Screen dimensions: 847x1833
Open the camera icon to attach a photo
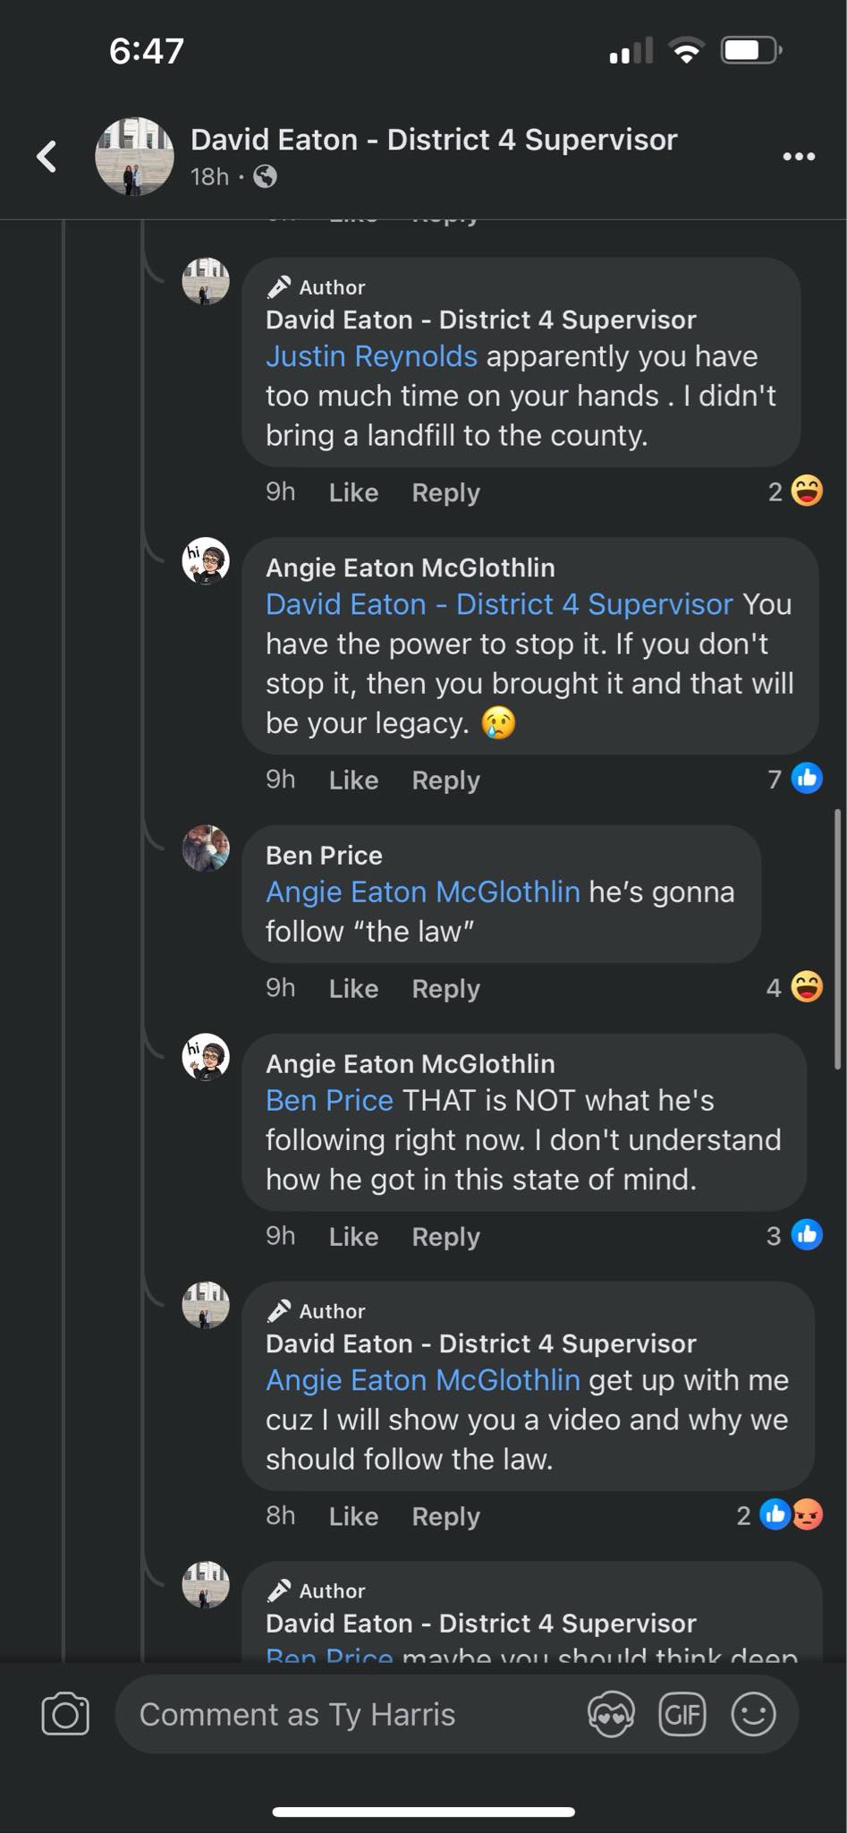click(65, 1714)
